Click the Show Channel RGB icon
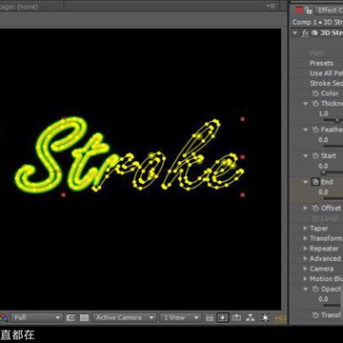The image size is (343, 343). click(x=4, y=317)
